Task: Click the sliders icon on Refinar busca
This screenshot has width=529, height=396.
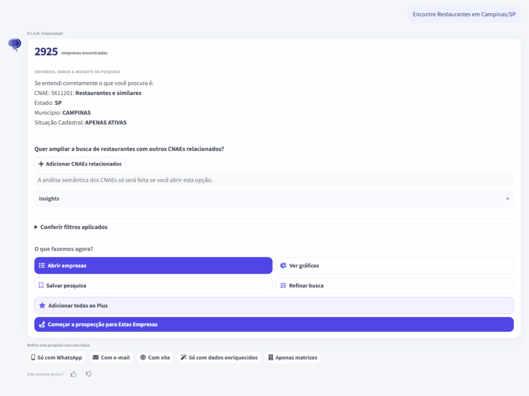Action: [283, 285]
